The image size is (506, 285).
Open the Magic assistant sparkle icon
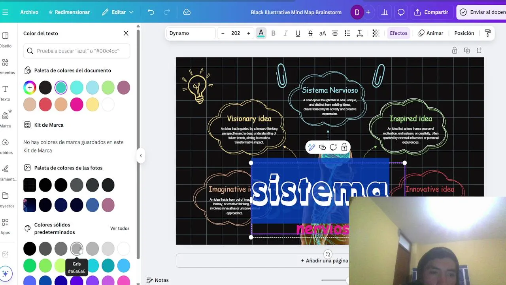(5, 274)
